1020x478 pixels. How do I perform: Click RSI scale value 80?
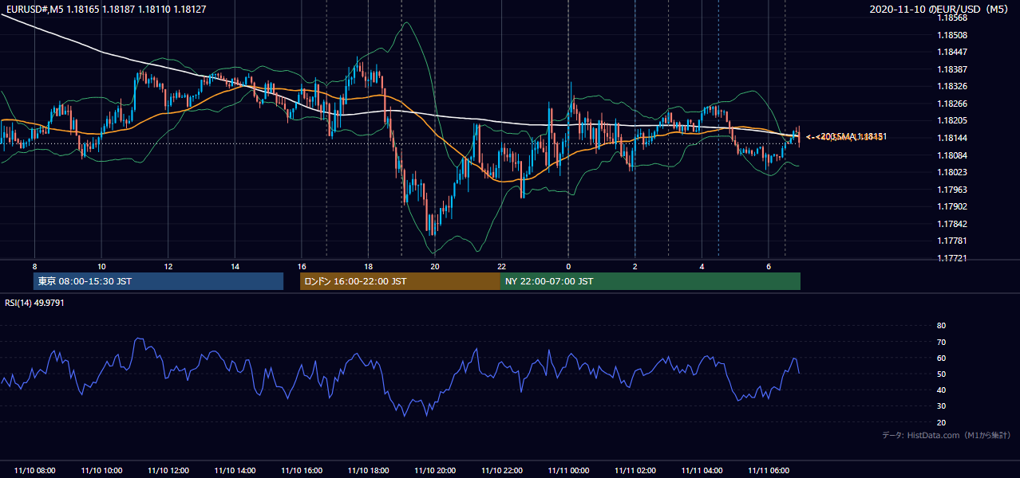click(941, 326)
